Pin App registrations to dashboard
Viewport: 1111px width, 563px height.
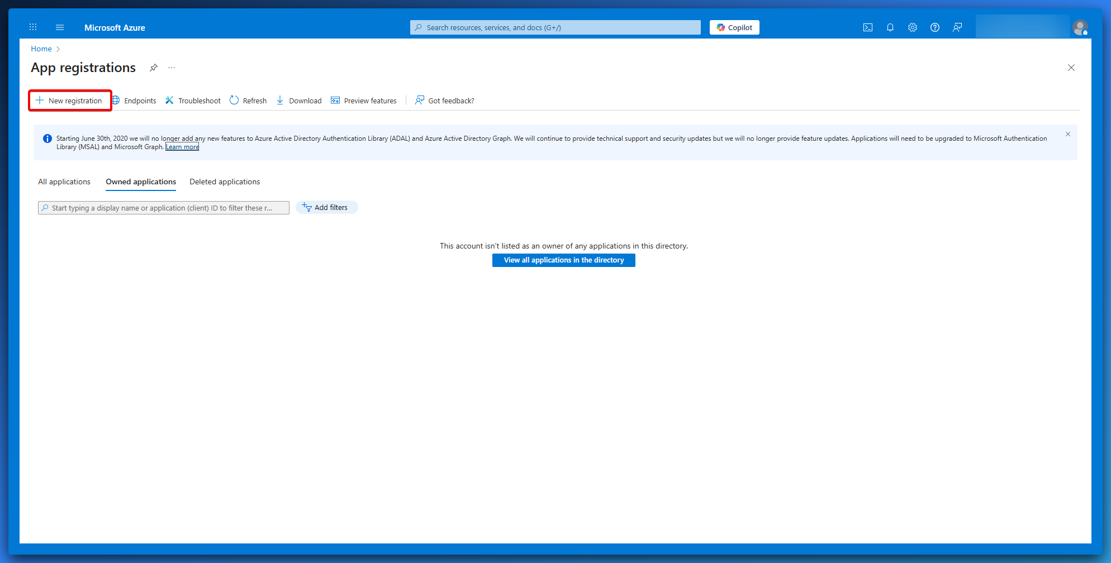coord(154,68)
